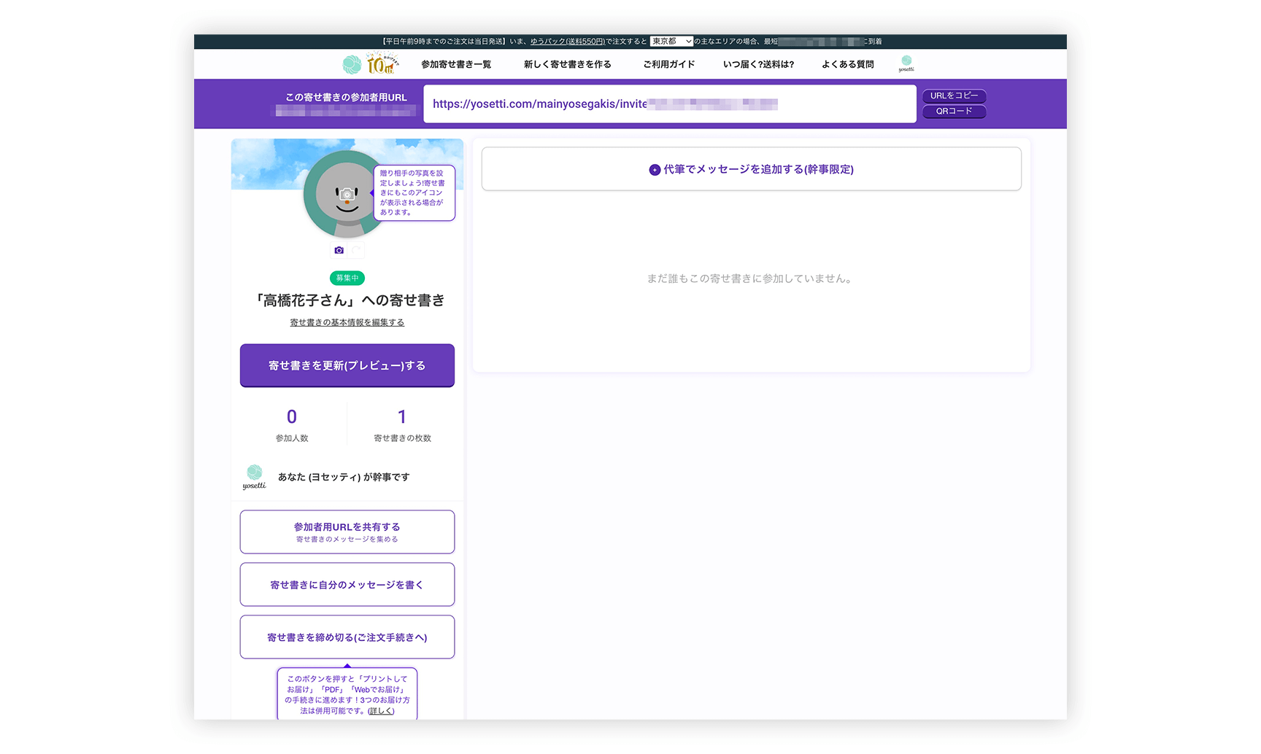
Task: Open よくある質問 page
Action: pos(847,64)
